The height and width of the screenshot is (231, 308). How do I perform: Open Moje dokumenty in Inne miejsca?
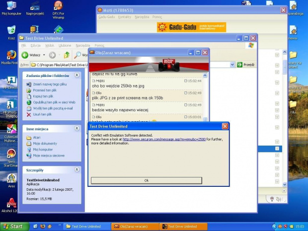45,144
